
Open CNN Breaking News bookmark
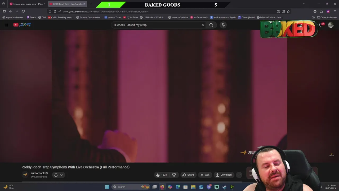click(x=61, y=18)
